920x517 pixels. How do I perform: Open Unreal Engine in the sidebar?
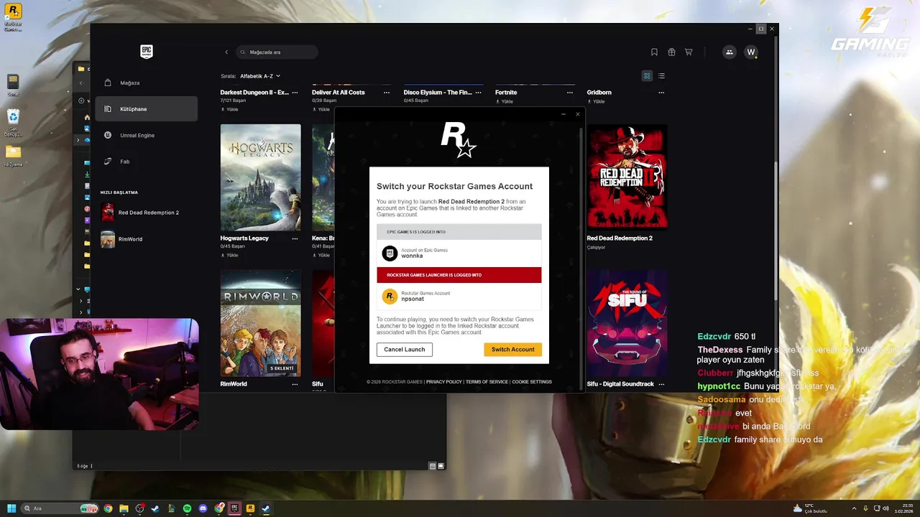(147, 135)
